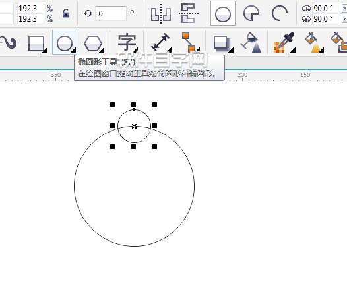Screen dimensions: 347x298
Task: Select the Drop Shadow tool
Action: [222, 44]
